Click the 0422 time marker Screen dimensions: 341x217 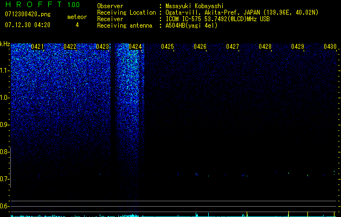70,47
